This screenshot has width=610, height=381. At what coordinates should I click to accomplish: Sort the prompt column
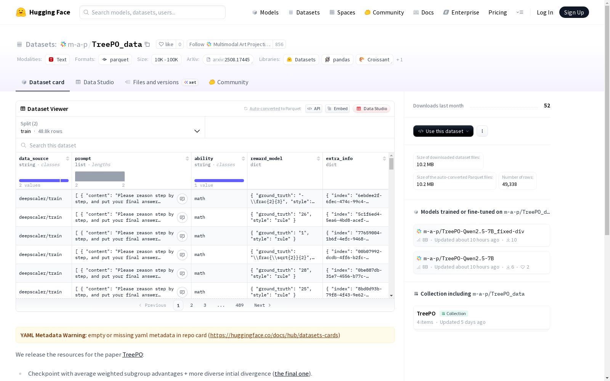187,158
